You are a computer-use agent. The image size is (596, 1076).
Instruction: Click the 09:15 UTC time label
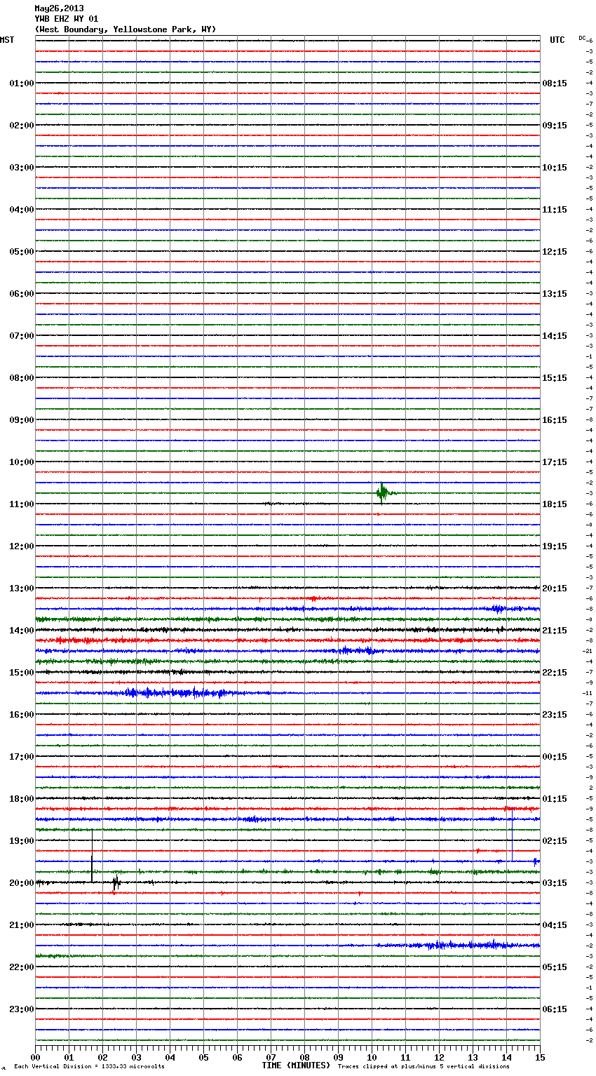(x=555, y=125)
